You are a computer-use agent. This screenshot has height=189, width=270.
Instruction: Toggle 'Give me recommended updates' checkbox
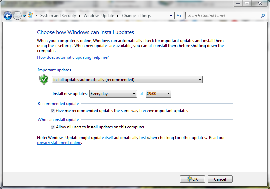[53, 111]
